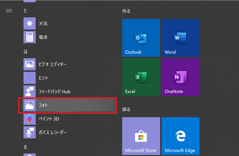Launch the Word tile
The image size is (239, 156).
click(x=181, y=38)
